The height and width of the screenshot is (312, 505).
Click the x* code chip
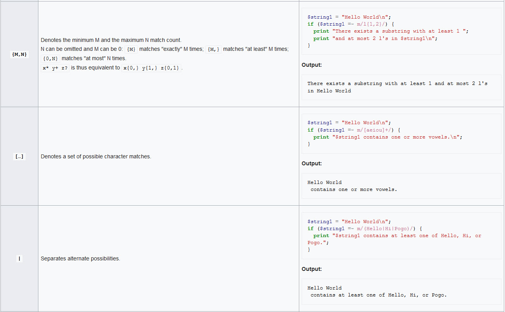[x=45, y=68]
